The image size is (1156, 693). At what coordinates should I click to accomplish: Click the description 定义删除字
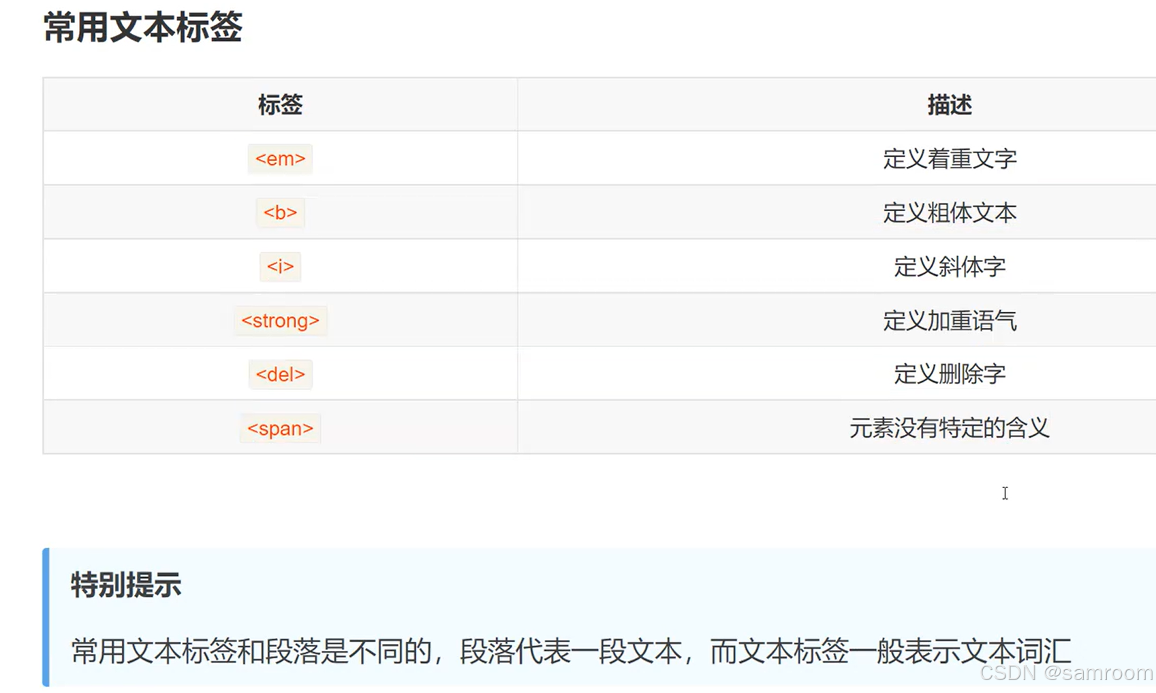950,374
